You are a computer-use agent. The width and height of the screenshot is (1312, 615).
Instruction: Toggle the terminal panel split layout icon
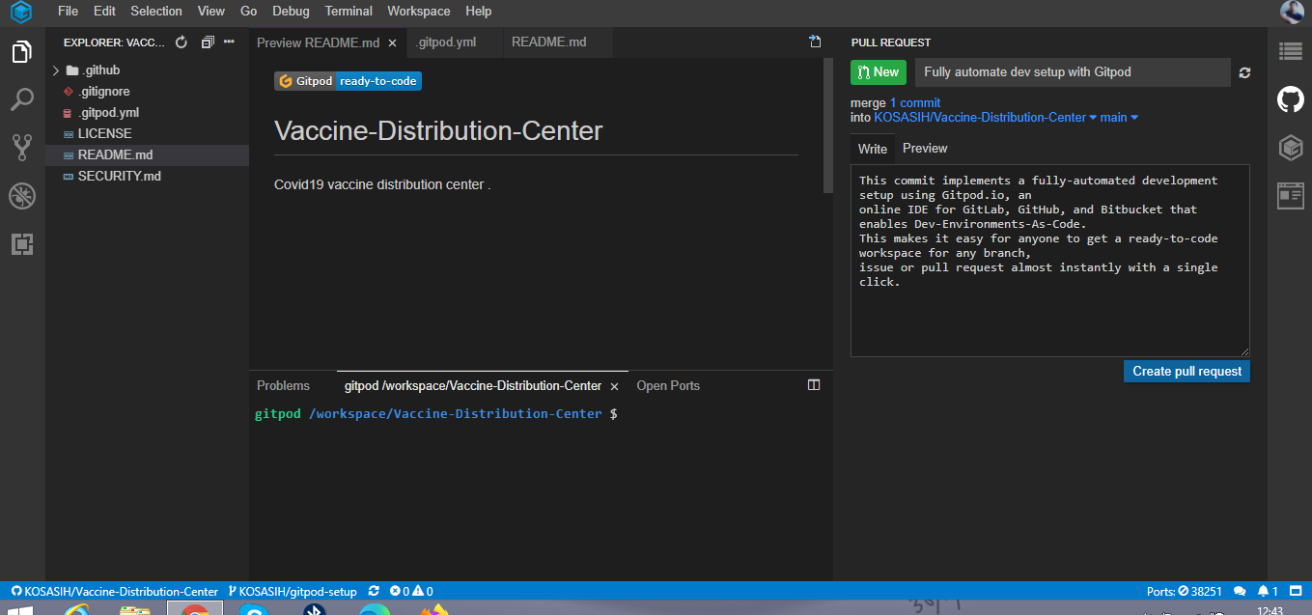[814, 385]
